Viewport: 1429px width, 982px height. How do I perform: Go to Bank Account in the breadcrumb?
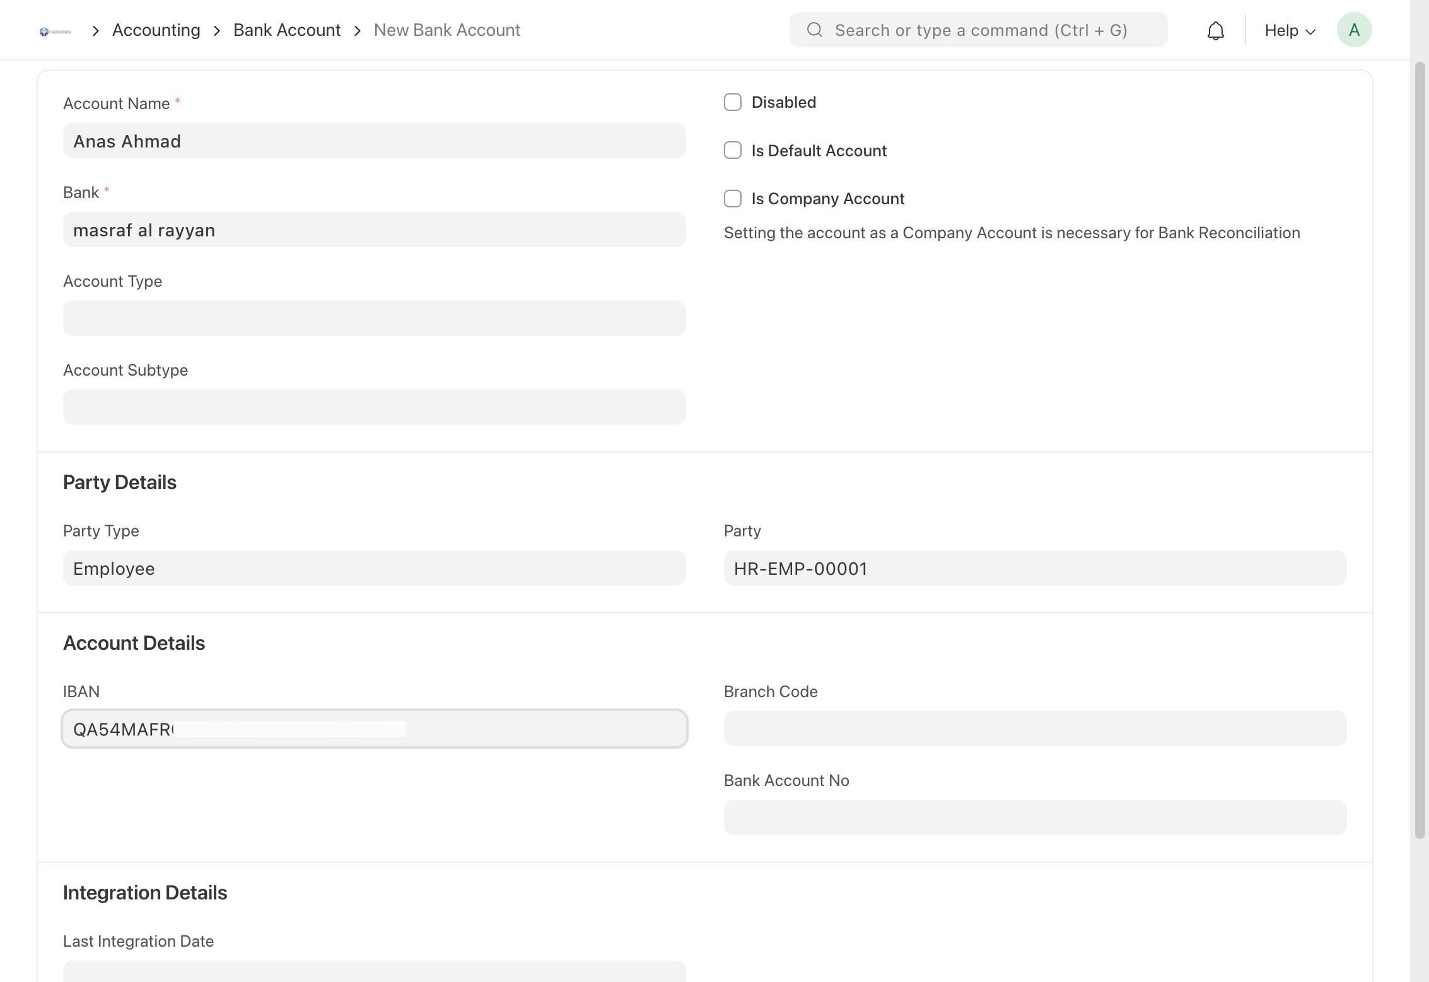287,30
